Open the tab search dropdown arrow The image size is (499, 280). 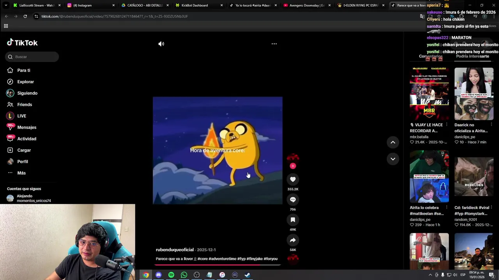(5, 5)
